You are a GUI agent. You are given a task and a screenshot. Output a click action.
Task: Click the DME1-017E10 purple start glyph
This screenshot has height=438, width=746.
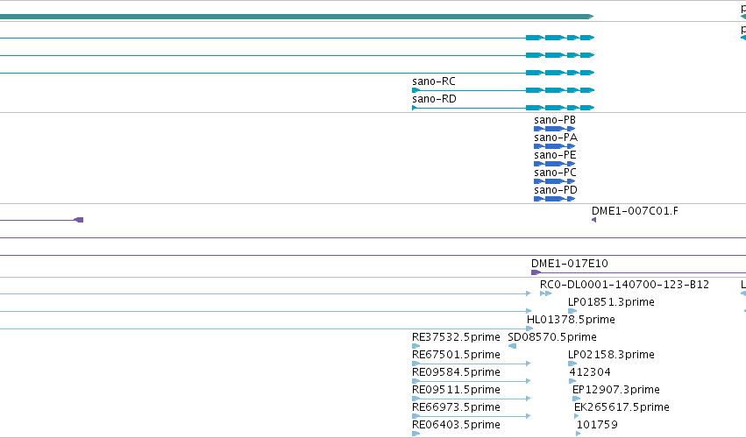(536, 272)
